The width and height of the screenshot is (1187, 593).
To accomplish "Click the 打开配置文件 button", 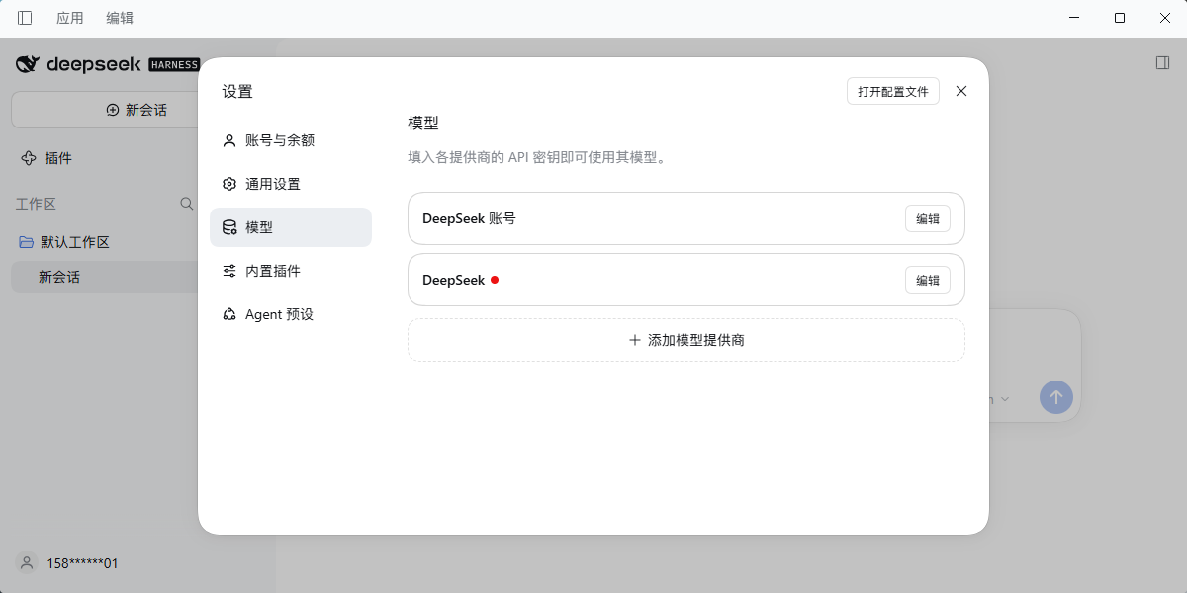I will click(x=893, y=91).
